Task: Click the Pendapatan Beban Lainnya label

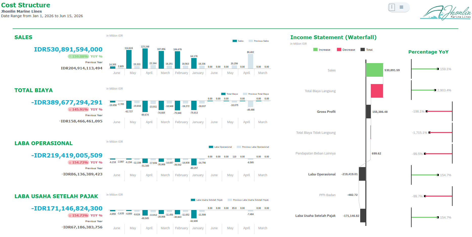Action: (x=315, y=153)
